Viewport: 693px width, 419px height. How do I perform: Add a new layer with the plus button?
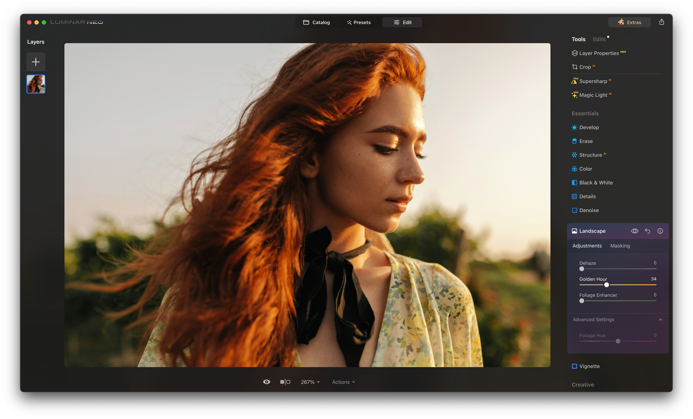(x=36, y=62)
